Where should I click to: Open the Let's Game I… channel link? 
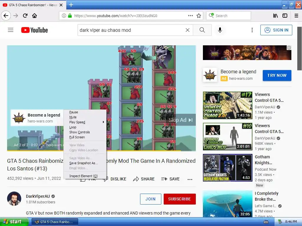click(265, 206)
